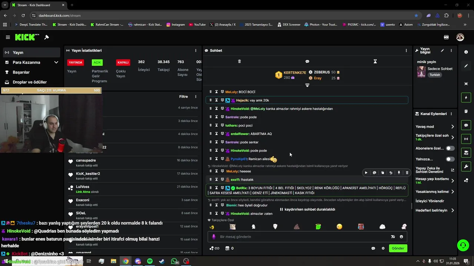Timeout tuthars using the hourglass icon

click(217, 125)
